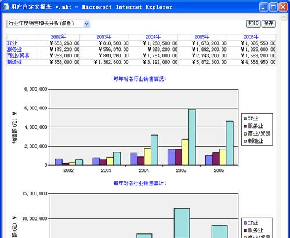This screenshot has width=290, height=238.
Task: Click the 2005 制造业 bar in first chart
Action: coord(192,137)
